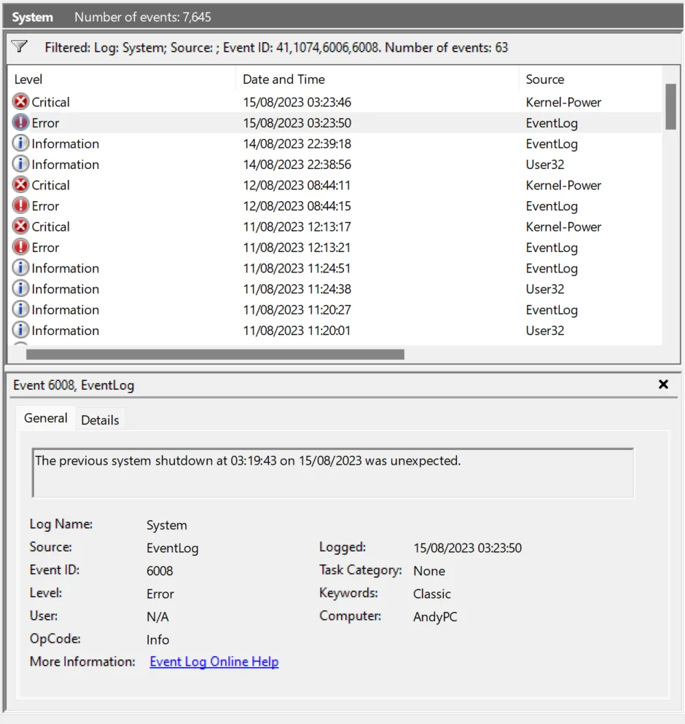The image size is (685, 724).
Task: Switch to the Details tab
Action: 101,420
